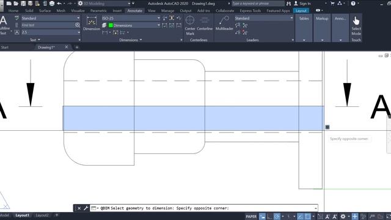Click the dimension layer stack icon
Image resolution: width=391 pixels, height=220 pixels.
pos(104,25)
